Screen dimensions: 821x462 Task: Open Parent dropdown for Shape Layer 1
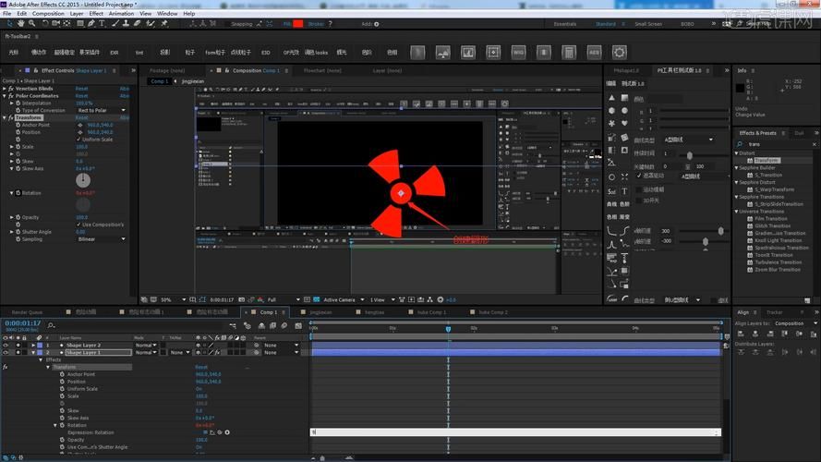click(281, 353)
